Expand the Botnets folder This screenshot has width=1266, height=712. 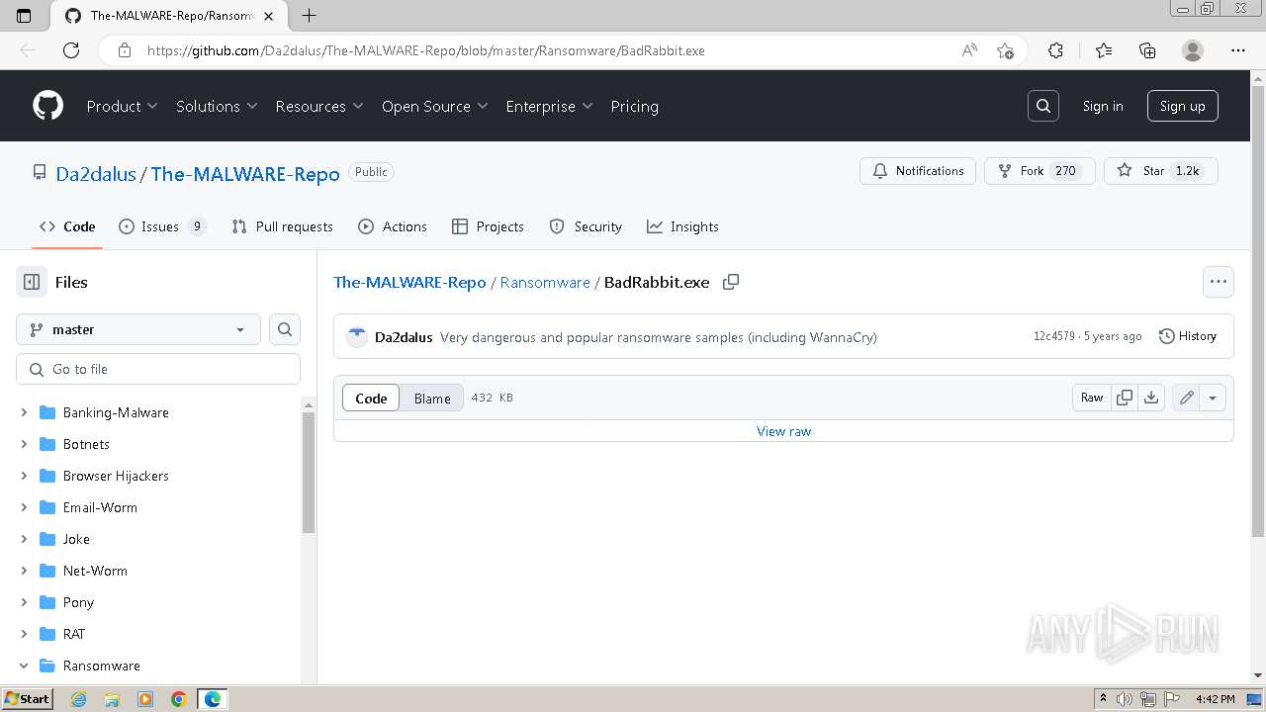(x=24, y=444)
